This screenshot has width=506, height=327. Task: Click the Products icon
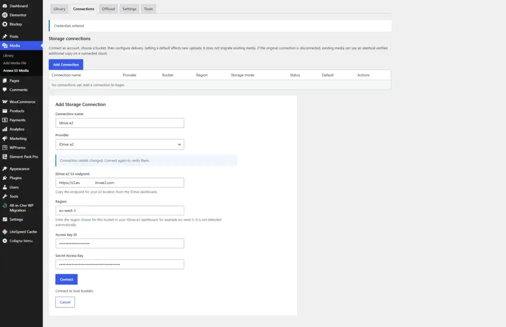coord(5,111)
